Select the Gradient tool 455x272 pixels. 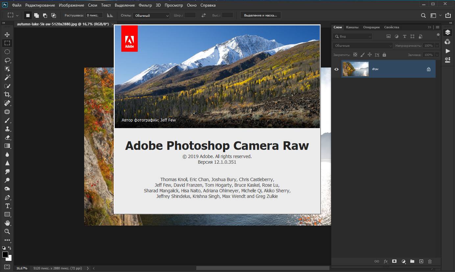click(x=7, y=146)
